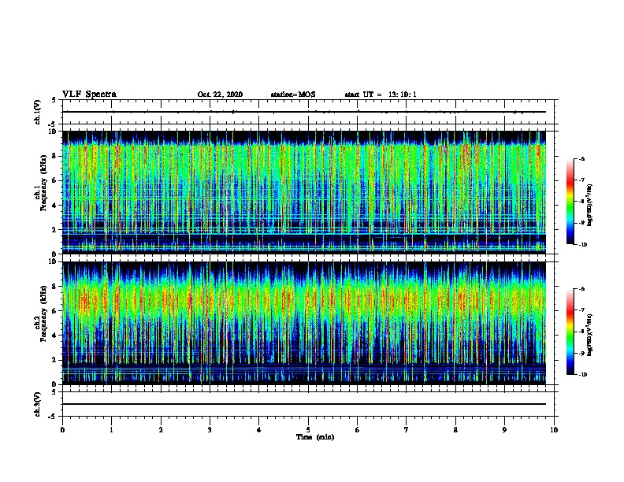Click the ch.2 spectrogram color scale bar
This screenshot has width=624, height=482.
[570, 332]
